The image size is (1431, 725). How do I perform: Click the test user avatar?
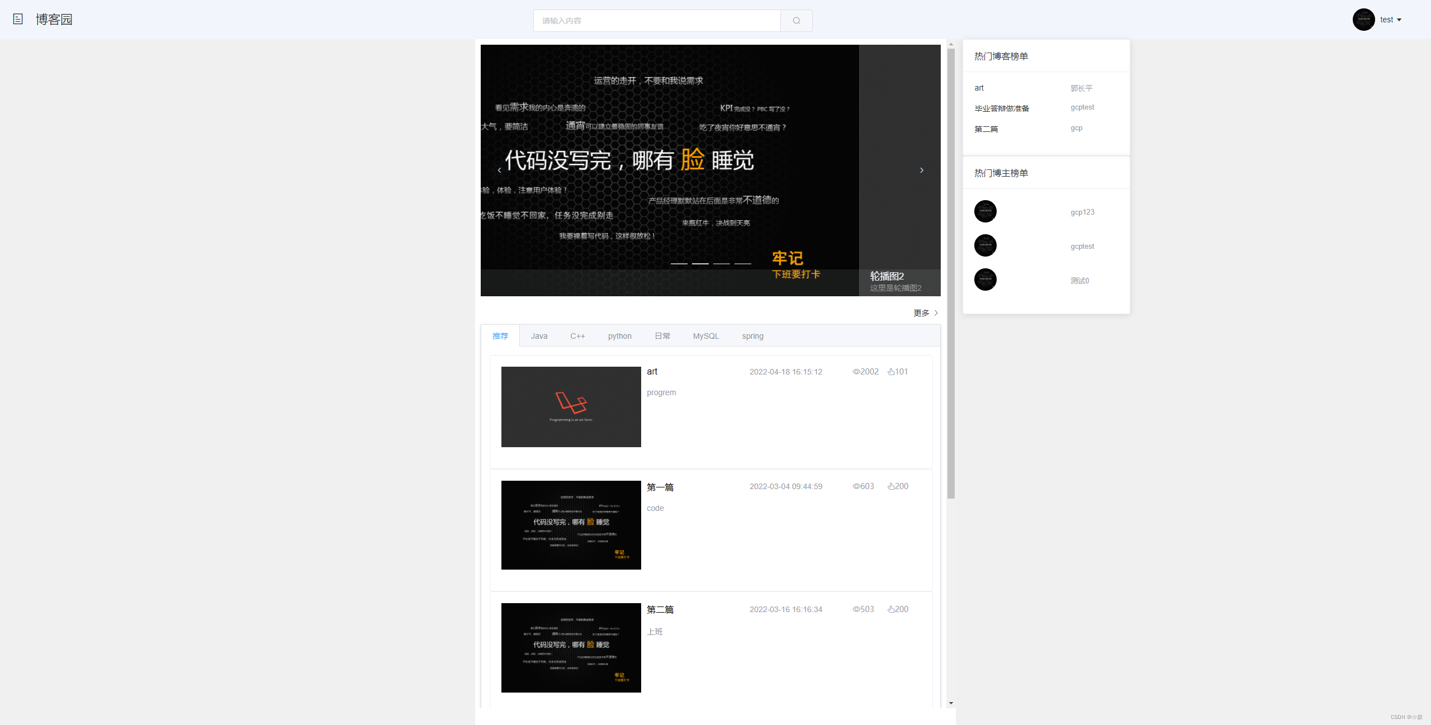(x=1363, y=20)
